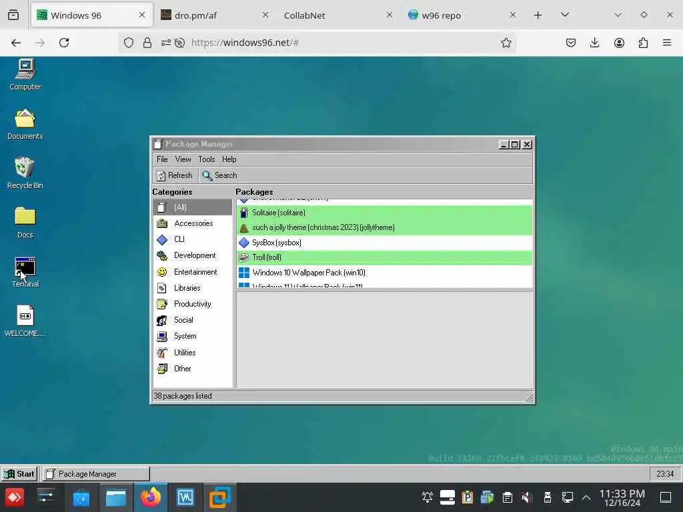Refresh the package list via toolbar
Viewport: 683px width, 512px height.
[x=174, y=175]
